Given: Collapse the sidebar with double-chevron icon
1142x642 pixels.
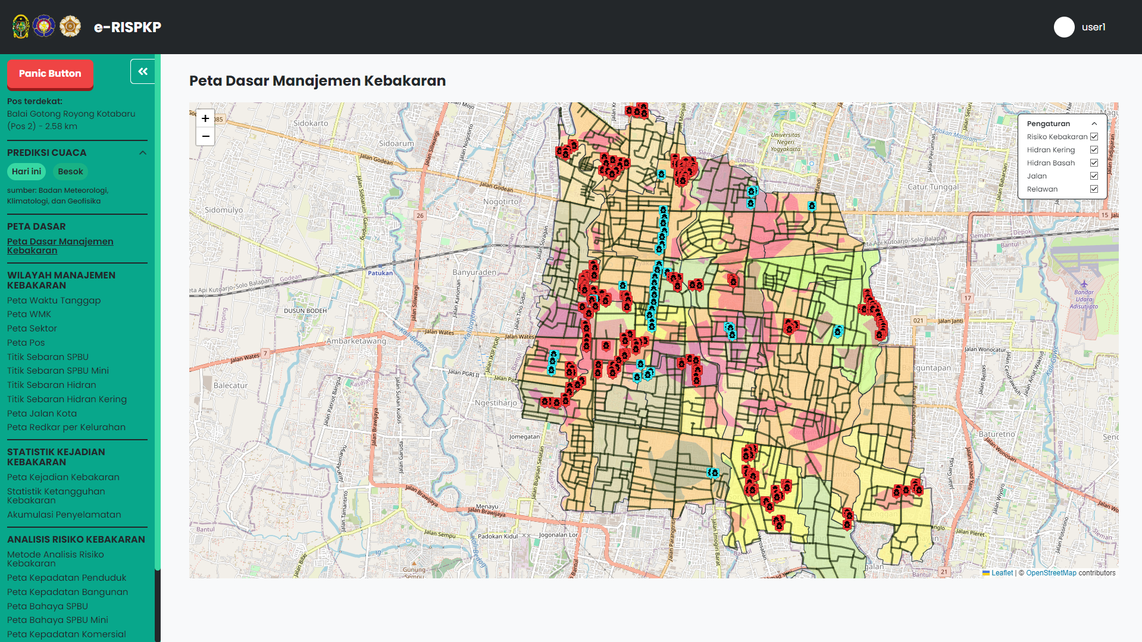Looking at the screenshot, I should [143, 72].
